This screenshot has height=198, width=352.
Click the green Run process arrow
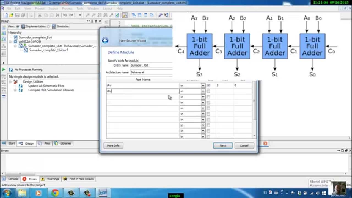(x=4, y=70)
